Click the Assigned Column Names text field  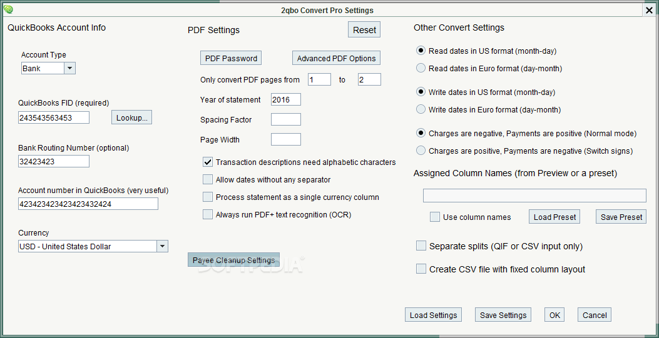[534, 196]
